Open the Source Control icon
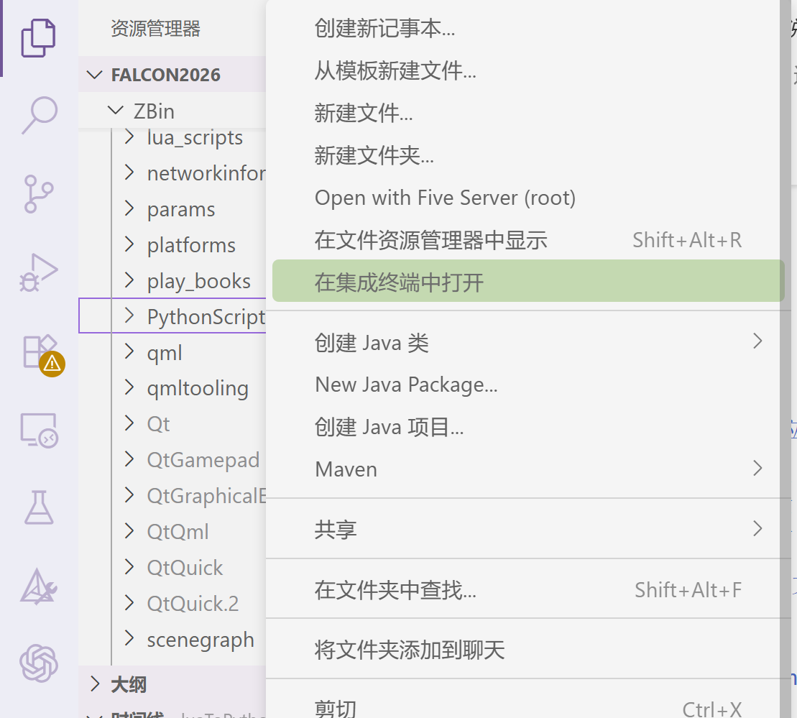The height and width of the screenshot is (718, 797). point(39,194)
